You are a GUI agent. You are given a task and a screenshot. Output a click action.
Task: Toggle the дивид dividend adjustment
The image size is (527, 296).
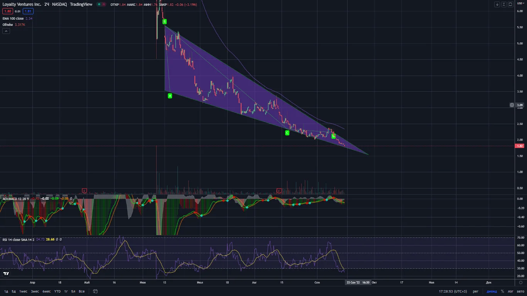pos(492,291)
